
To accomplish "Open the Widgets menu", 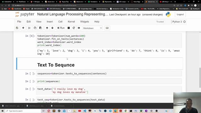I will click(x=84, y=22).
